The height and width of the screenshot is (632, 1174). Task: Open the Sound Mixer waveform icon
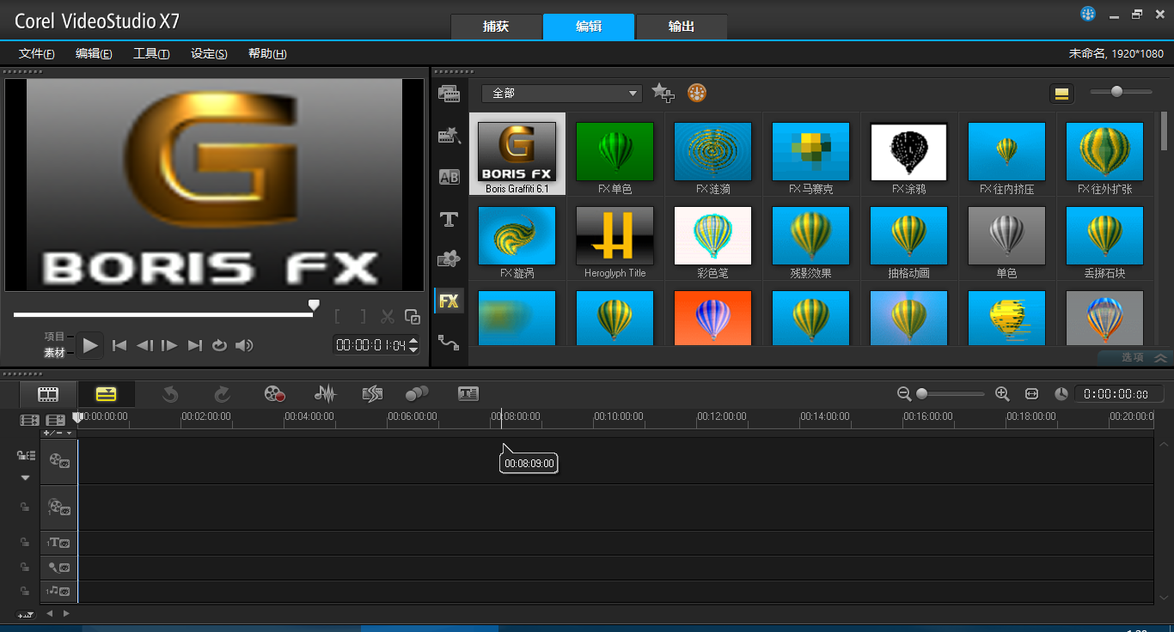[325, 393]
